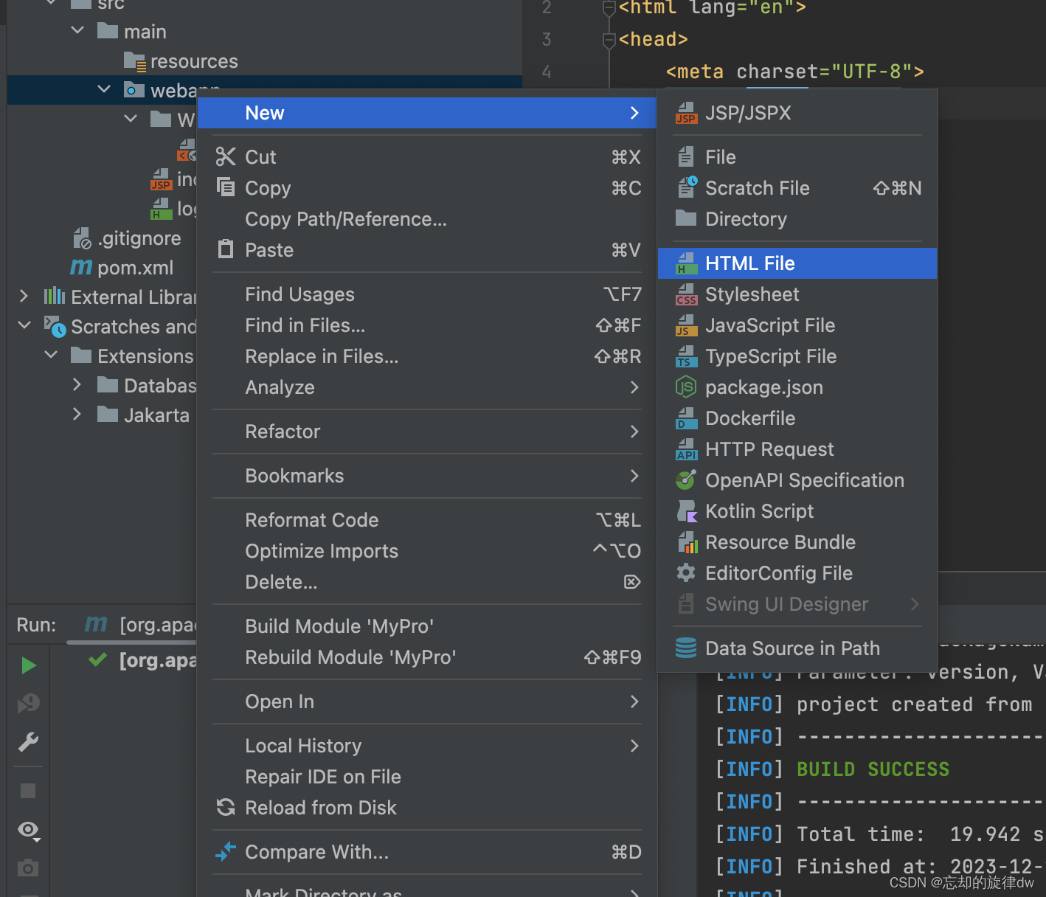Click the Compare With arrows icon
The width and height of the screenshot is (1046, 897).
point(226,851)
